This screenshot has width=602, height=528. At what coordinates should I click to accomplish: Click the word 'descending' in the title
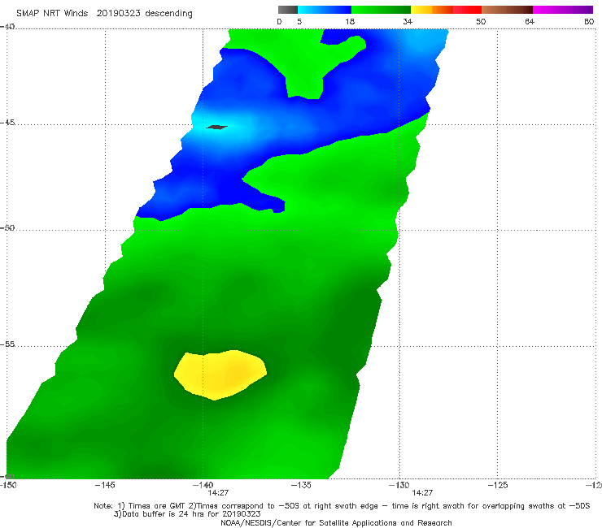tap(169, 14)
